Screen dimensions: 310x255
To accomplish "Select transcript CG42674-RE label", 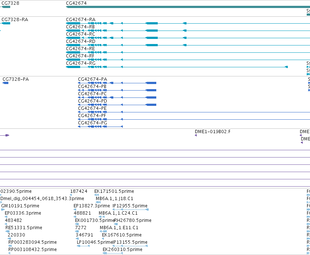I will (x=80, y=49).
